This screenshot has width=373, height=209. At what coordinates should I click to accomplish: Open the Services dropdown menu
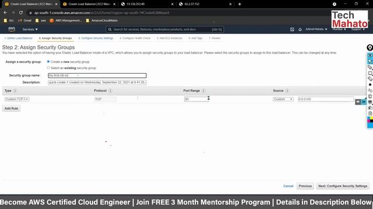click(30, 30)
